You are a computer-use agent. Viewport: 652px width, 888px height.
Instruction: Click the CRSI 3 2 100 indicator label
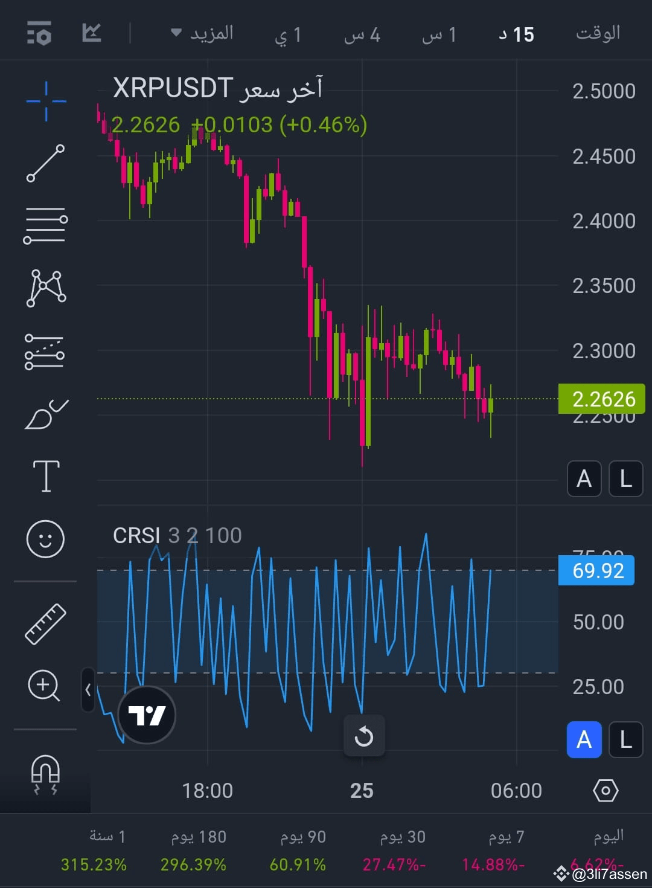[x=176, y=535]
